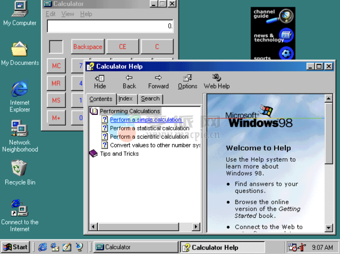Expand the Tips and Tricks book

[93, 153]
